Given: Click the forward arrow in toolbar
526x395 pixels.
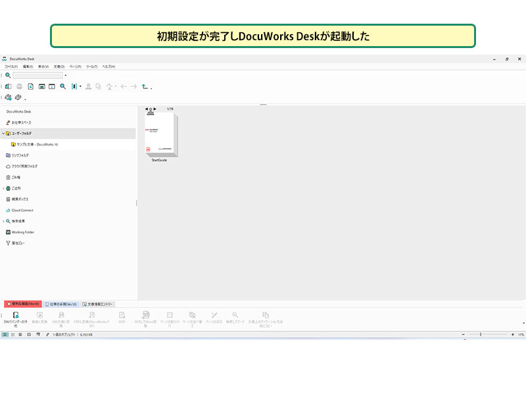Looking at the screenshot, I should [x=133, y=86].
